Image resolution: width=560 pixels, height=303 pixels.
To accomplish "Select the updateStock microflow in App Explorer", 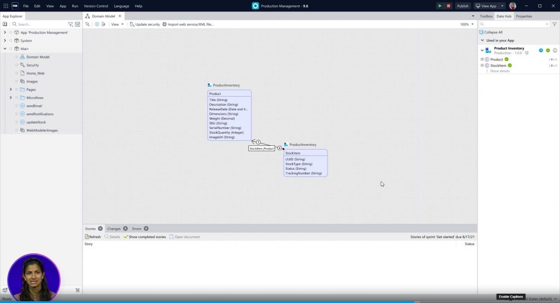I will point(36,122).
